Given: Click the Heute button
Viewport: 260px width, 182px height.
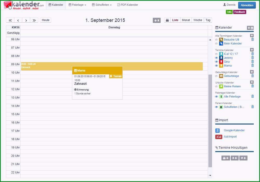Looking at the screenshot, I should pyautogui.click(x=45, y=20).
